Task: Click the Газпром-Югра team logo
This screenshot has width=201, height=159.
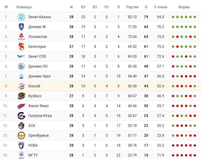Action: 21,116
